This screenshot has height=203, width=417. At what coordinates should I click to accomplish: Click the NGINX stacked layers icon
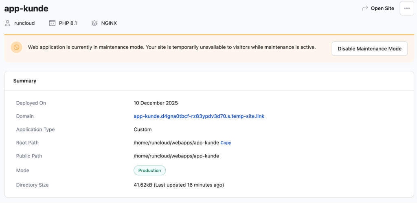[x=94, y=23]
